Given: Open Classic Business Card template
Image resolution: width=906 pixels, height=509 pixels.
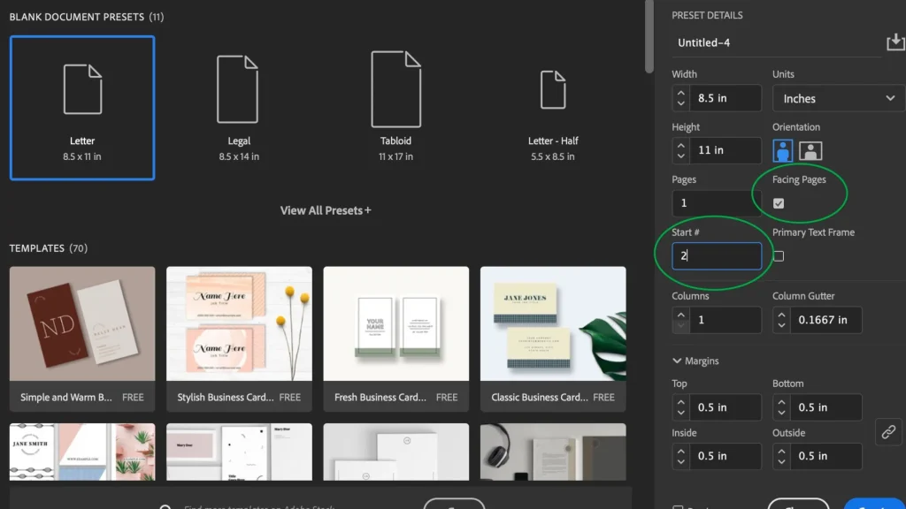Looking at the screenshot, I should point(552,338).
